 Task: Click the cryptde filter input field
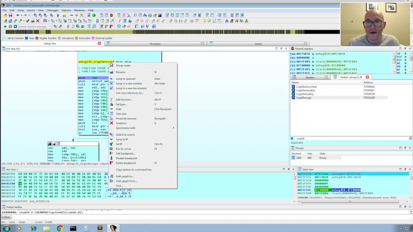point(352,139)
